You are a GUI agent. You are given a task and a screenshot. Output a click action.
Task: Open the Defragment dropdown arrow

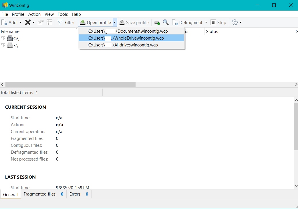pyautogui.click(x=206, y=22)
